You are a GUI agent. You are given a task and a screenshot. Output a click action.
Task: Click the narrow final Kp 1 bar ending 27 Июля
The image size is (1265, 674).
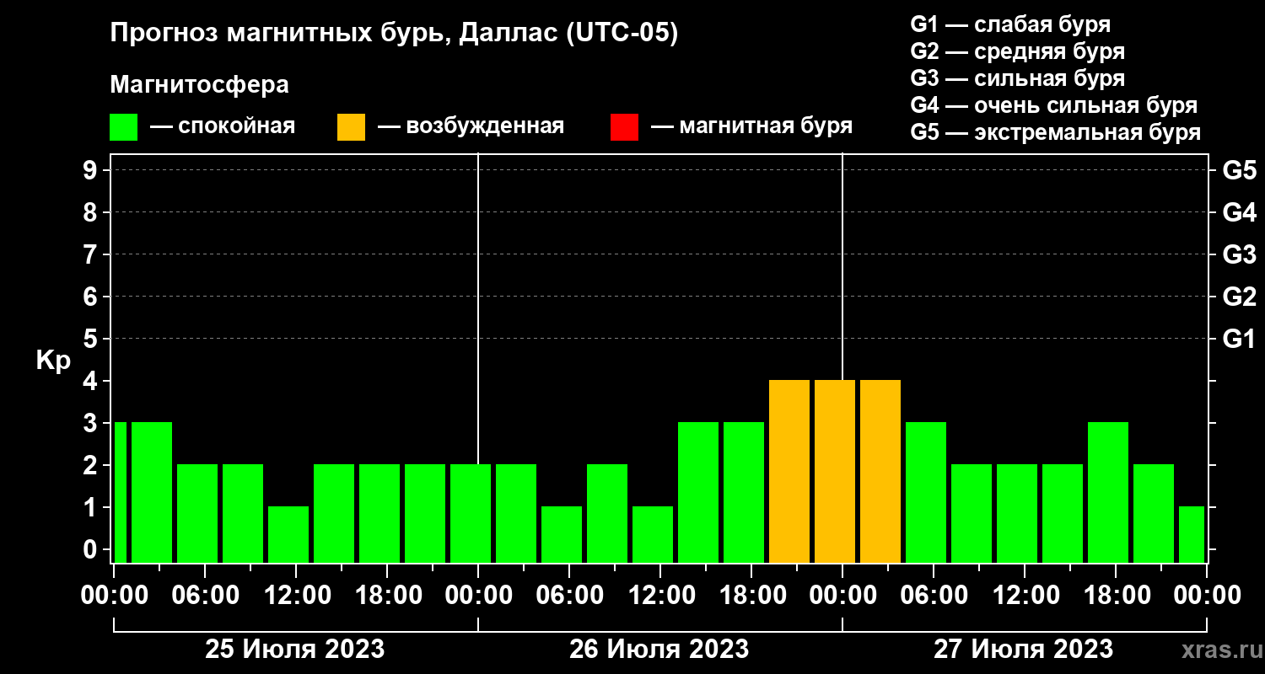1192,534
